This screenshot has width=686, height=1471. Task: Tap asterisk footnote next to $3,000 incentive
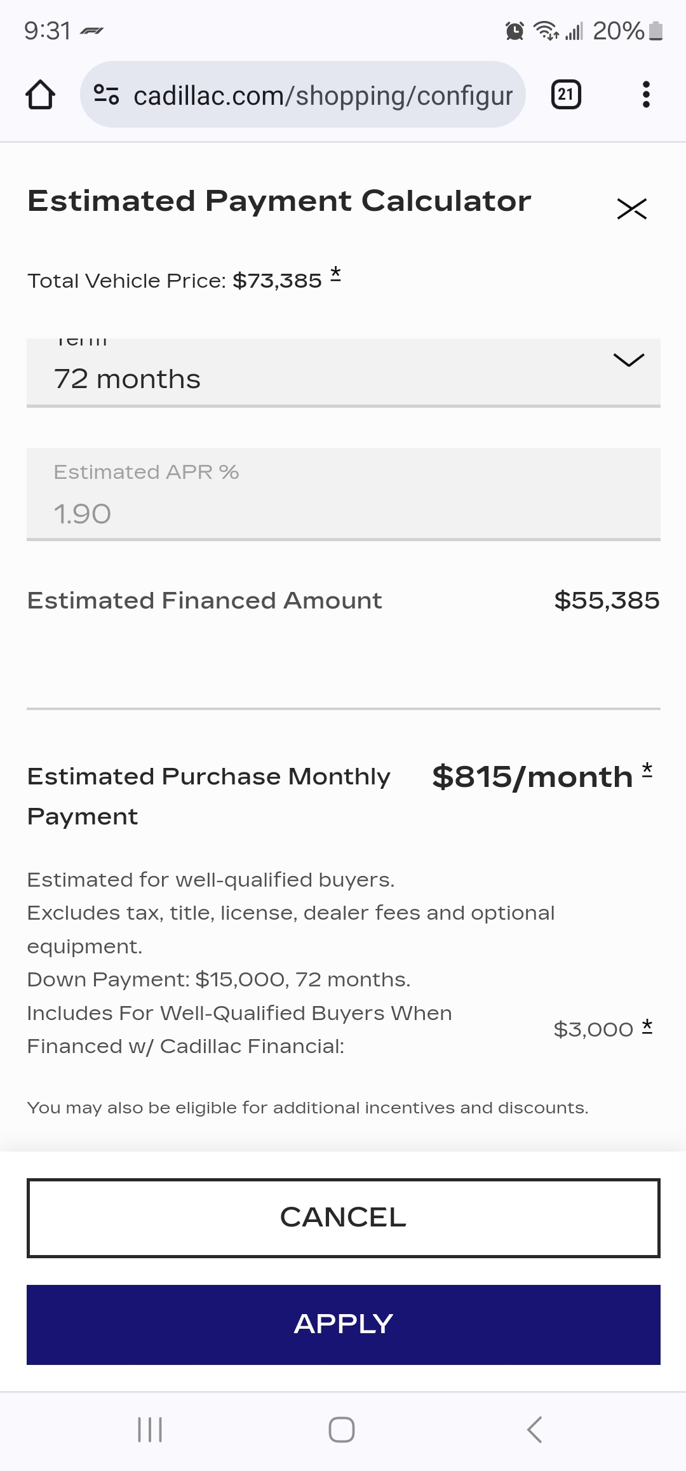647,1026
